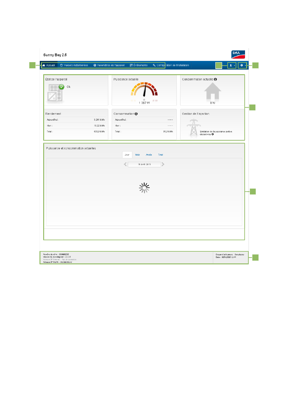The image size is (294, 418).
Task: Click info icon after puissance active désactivée
Action: coord(213,134)
